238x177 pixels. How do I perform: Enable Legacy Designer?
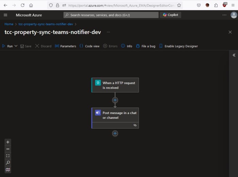click(x=178, y=46)
